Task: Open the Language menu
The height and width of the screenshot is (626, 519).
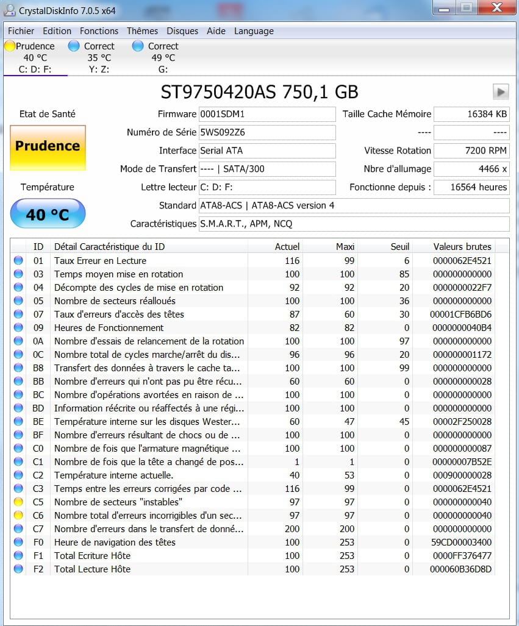Action: pyautogui.click(x=254, y=31)
